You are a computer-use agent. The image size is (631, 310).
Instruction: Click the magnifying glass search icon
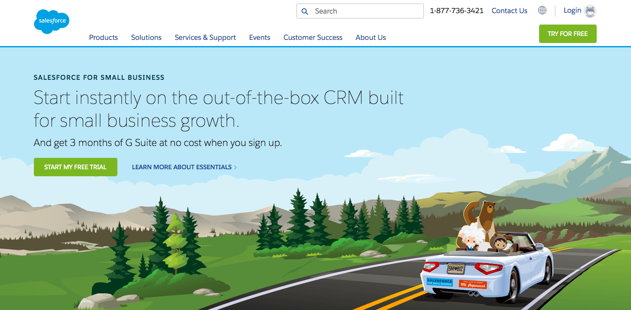pyautogui.click(x=305, y=11)
